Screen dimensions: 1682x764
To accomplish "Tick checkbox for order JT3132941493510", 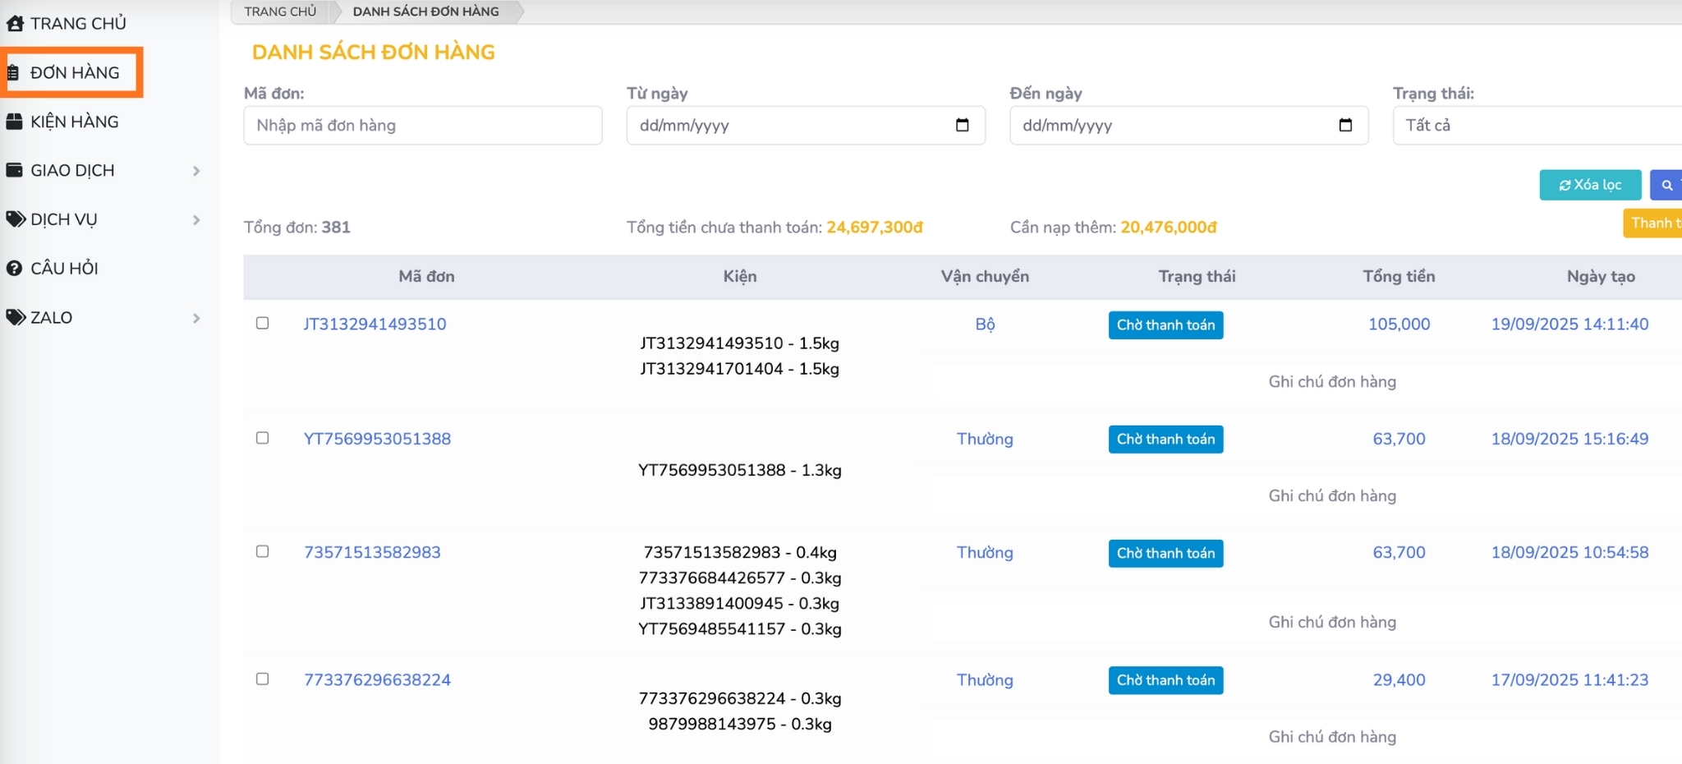I will [263, 323].
